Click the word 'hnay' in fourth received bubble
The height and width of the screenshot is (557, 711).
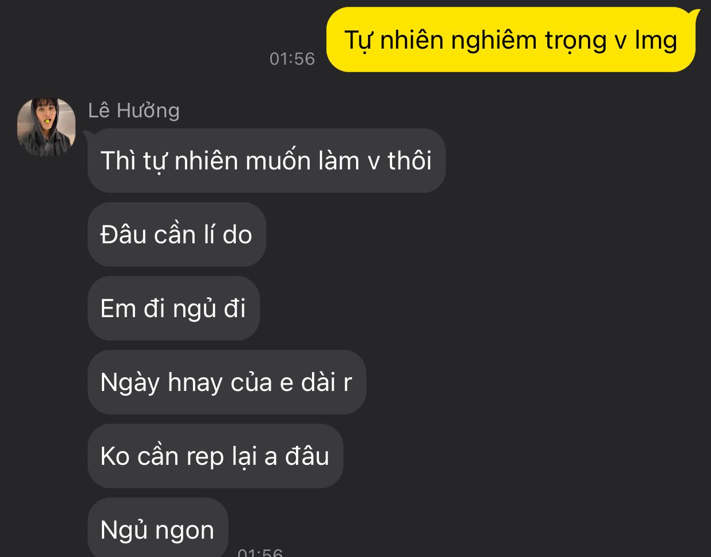[x=195, y=383]
